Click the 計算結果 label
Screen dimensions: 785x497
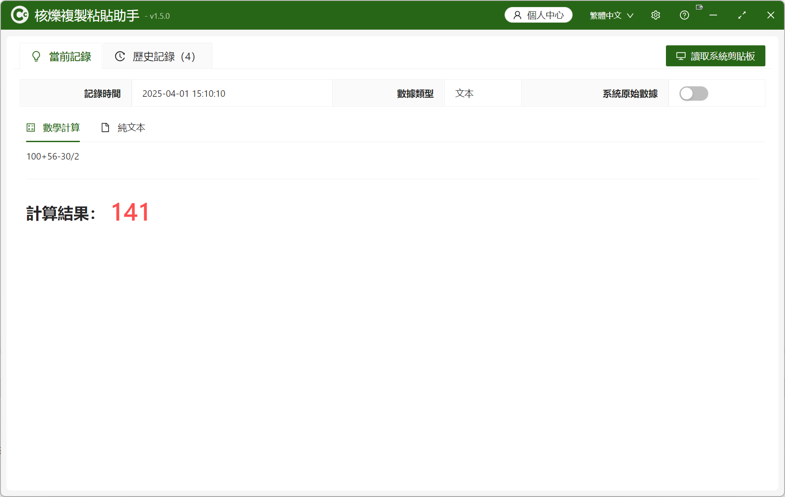(x=61, y=214)
